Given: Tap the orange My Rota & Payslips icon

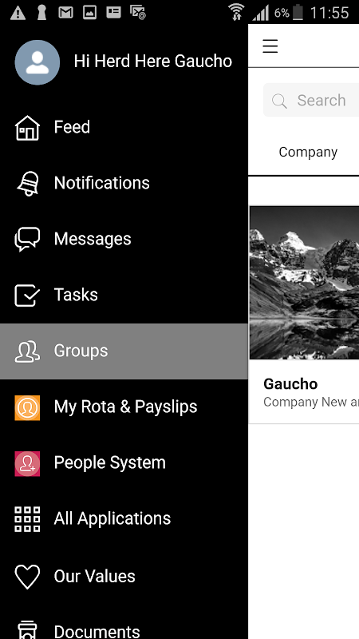Looking at the screenshot, I should (27, 407).
